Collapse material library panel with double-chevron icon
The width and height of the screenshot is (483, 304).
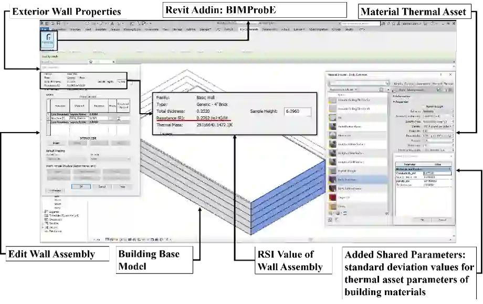(387, 213)
